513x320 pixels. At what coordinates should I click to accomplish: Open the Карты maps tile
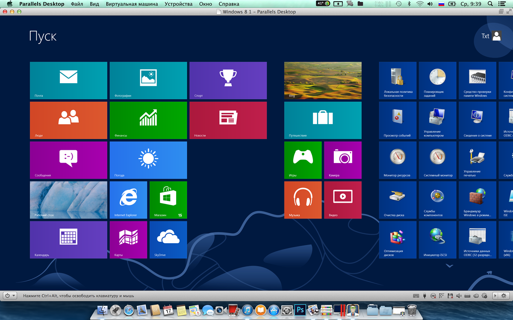pos(128,240)
